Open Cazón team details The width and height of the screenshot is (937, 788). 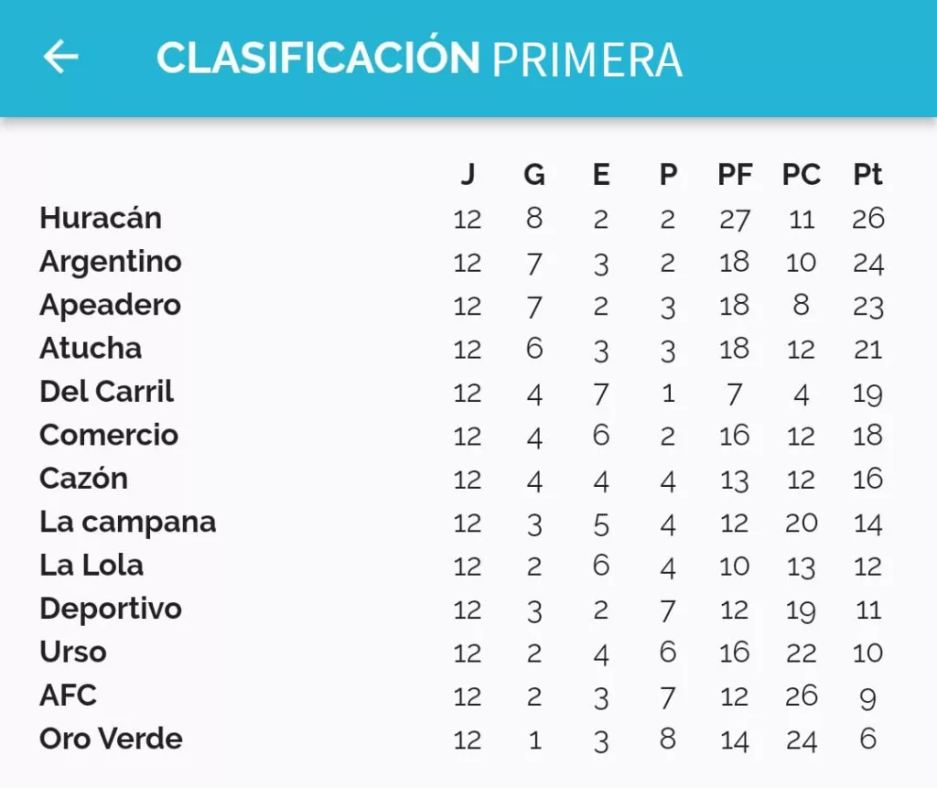point(83,479)
